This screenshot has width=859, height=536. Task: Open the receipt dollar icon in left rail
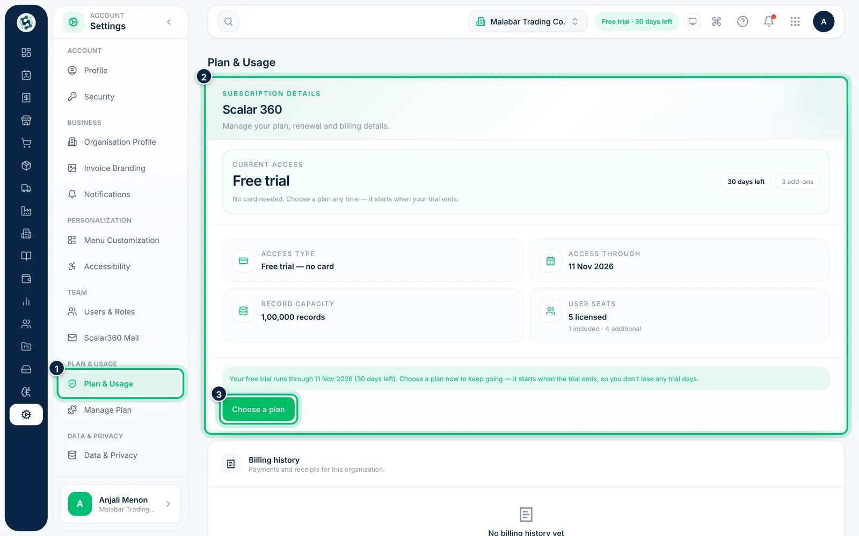pos(26,98)
